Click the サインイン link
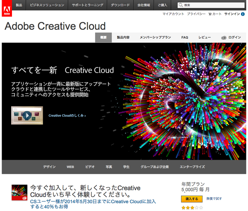The width and height of the screenshot is (248, 211). click(x=232, y=14)
